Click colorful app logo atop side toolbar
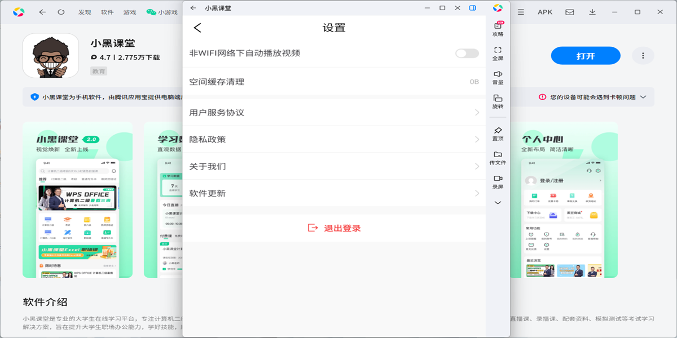The width and height of the screenshot is (677, 338). (498, 8)
